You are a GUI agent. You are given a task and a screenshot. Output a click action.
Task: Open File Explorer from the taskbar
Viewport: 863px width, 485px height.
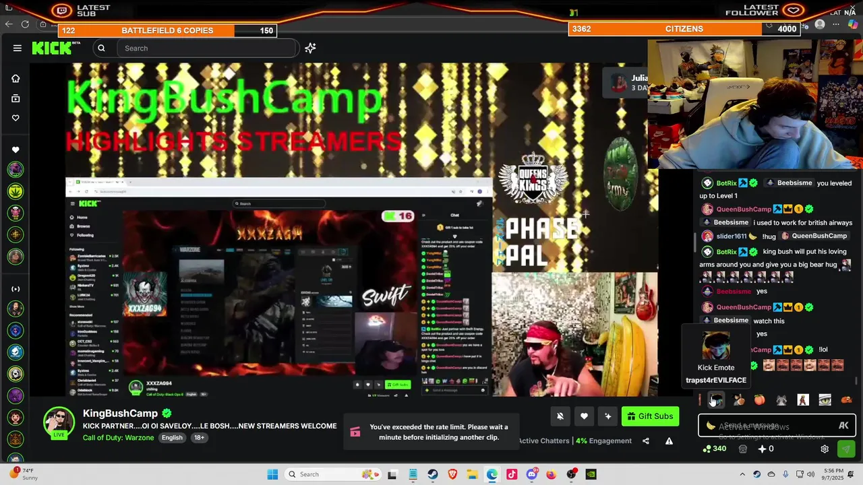473,474
